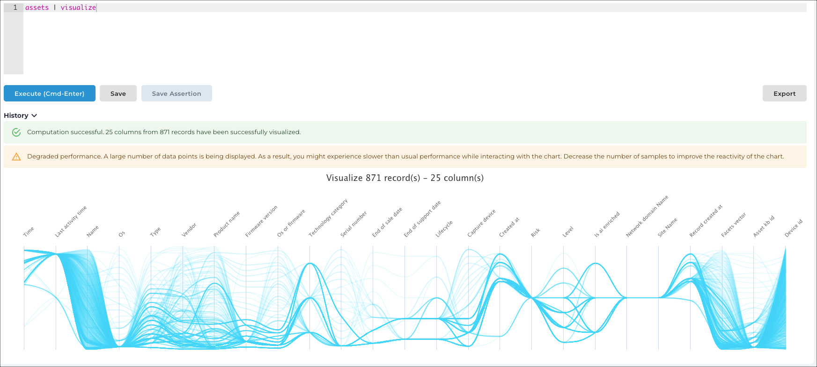This screenshot has height=367, width=817.
Task: Select the Os or firmware axis label
Action: (291, 223)
